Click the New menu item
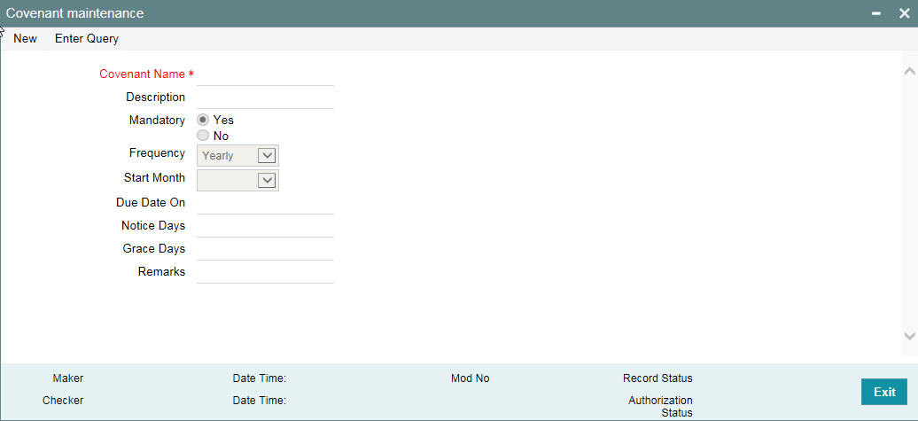 [25, 39]
